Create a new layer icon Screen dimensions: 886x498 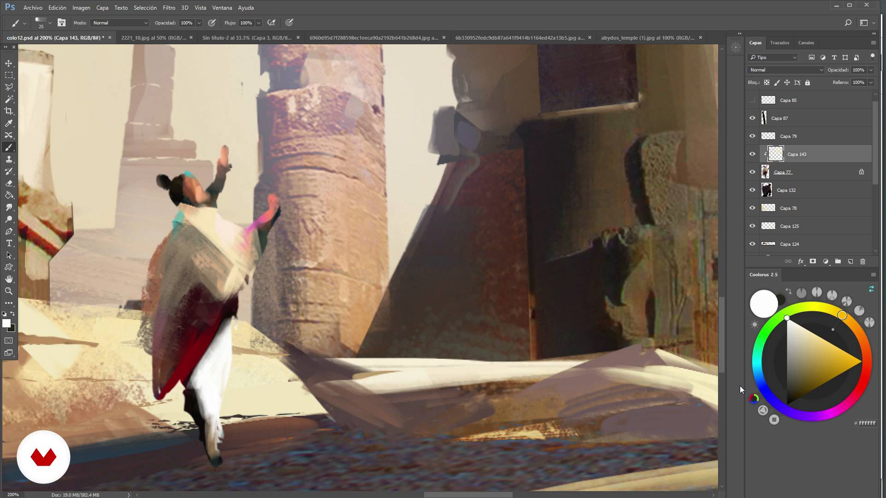pyautogui.click(x=850, y=261)
